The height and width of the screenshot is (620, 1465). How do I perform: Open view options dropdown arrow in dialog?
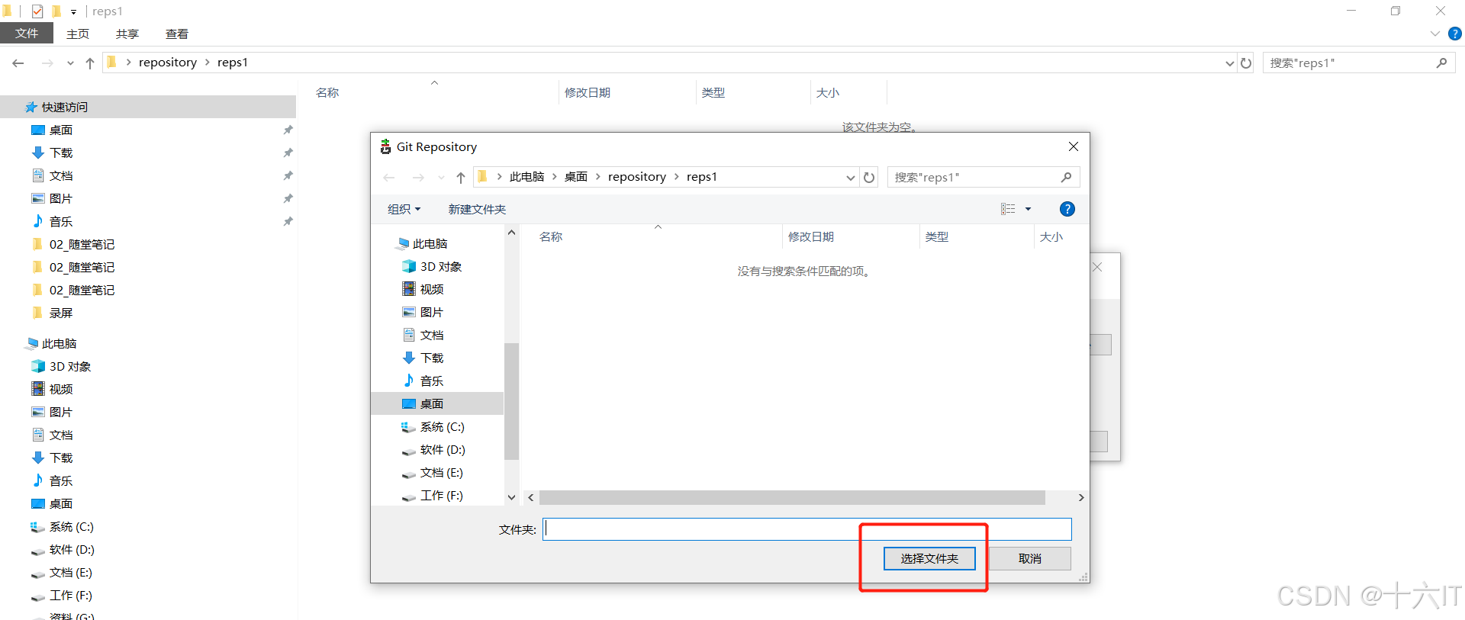(1028, 209)
